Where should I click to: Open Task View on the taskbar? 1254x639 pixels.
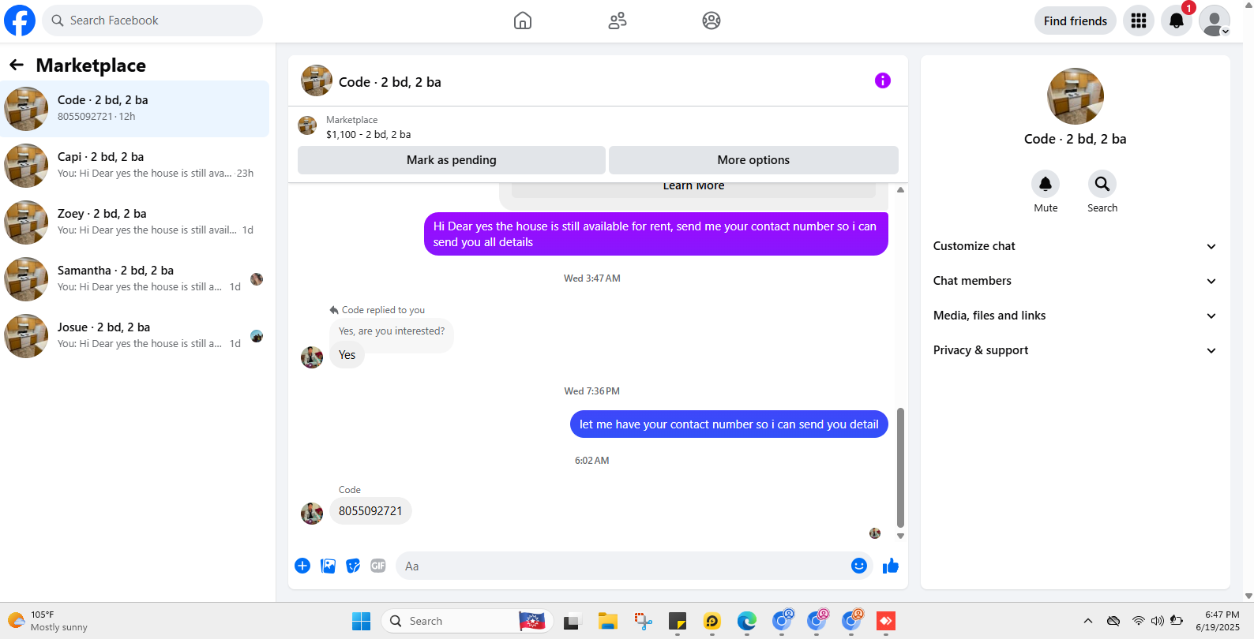point(572,622)
